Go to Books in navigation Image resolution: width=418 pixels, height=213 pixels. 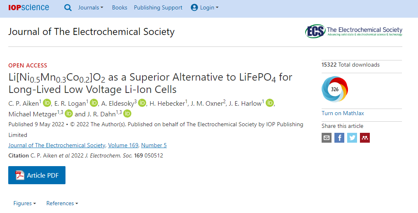[x=119, y=7]
